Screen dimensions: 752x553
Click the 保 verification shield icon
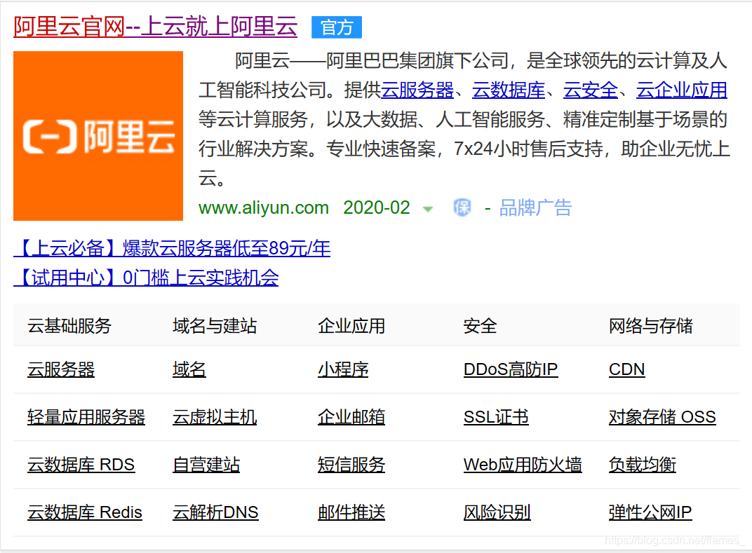tap(462, 208)
